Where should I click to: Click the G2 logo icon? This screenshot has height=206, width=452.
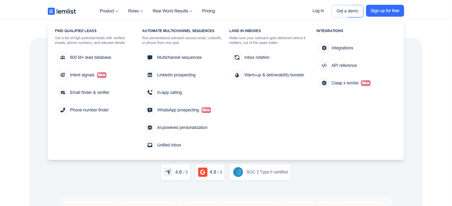pos(203,172)
